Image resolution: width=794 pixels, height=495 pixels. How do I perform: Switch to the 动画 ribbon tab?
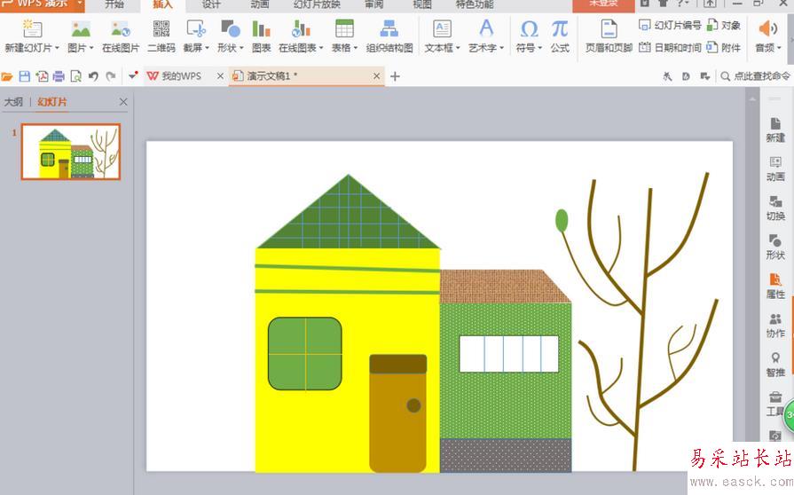(260, 4)
